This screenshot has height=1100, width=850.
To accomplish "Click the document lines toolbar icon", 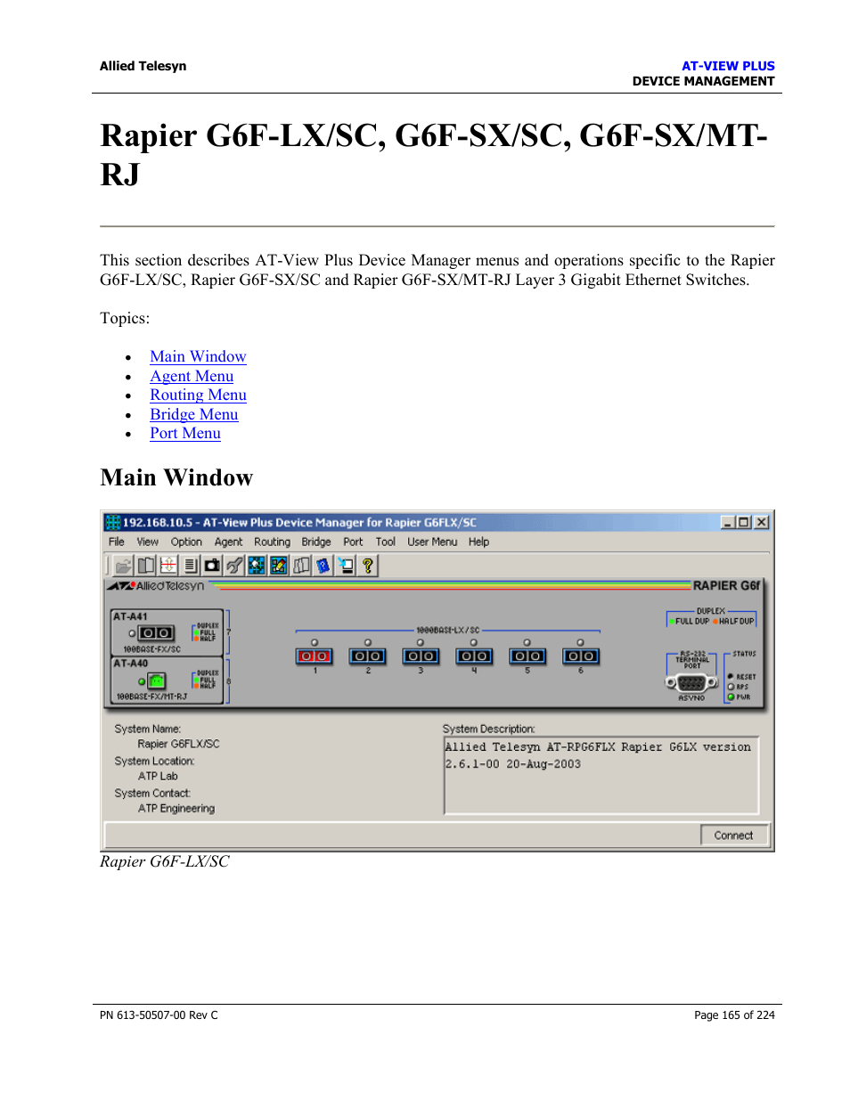I will point(190,566).
